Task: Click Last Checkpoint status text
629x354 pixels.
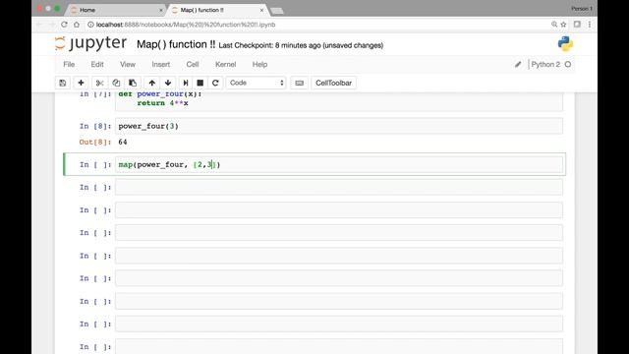Action: (301, 45)
